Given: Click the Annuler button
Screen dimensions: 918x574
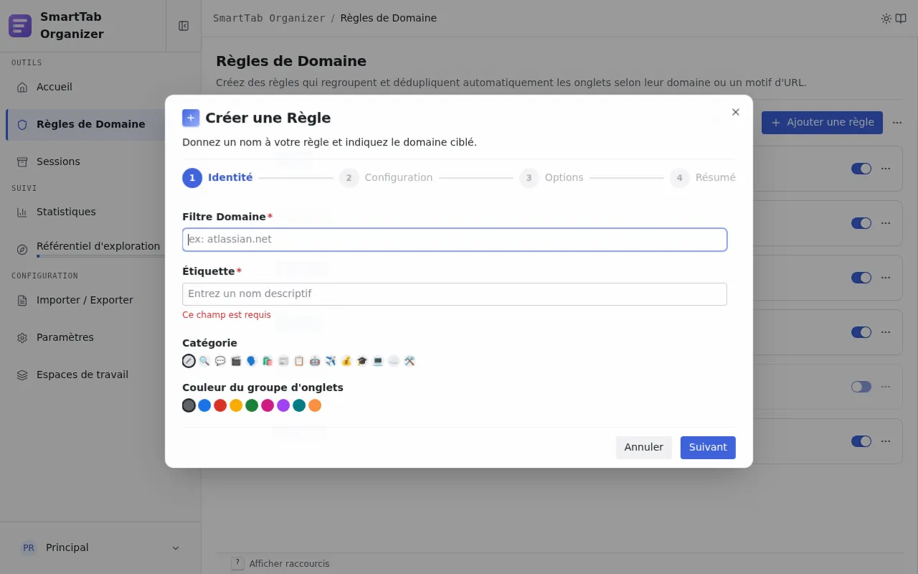Looking at the screenshot, I should pyautogui.click(x=644, y=447).
